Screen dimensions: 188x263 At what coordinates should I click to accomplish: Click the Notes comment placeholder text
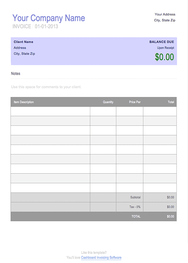[x=46, y=87]
